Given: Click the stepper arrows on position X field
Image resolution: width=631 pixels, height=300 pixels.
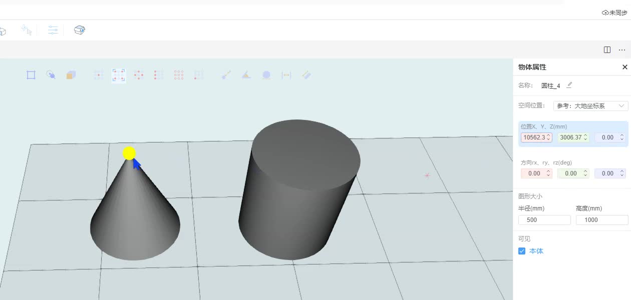Looking at the screenshot, I should (x=548, y=137).
